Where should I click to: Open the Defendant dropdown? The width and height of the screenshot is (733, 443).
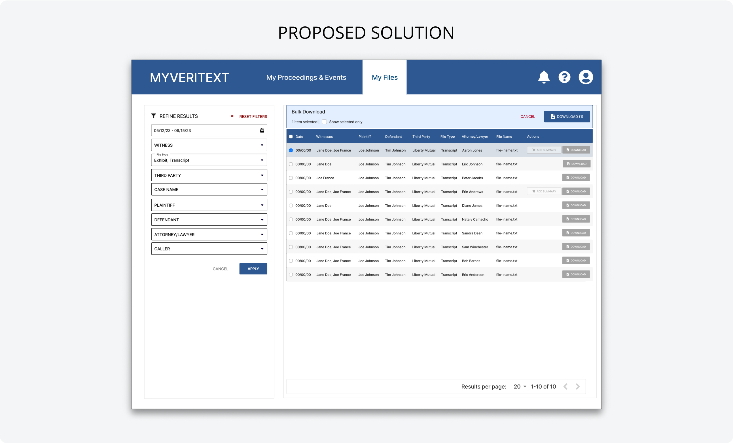click(209, 220)
